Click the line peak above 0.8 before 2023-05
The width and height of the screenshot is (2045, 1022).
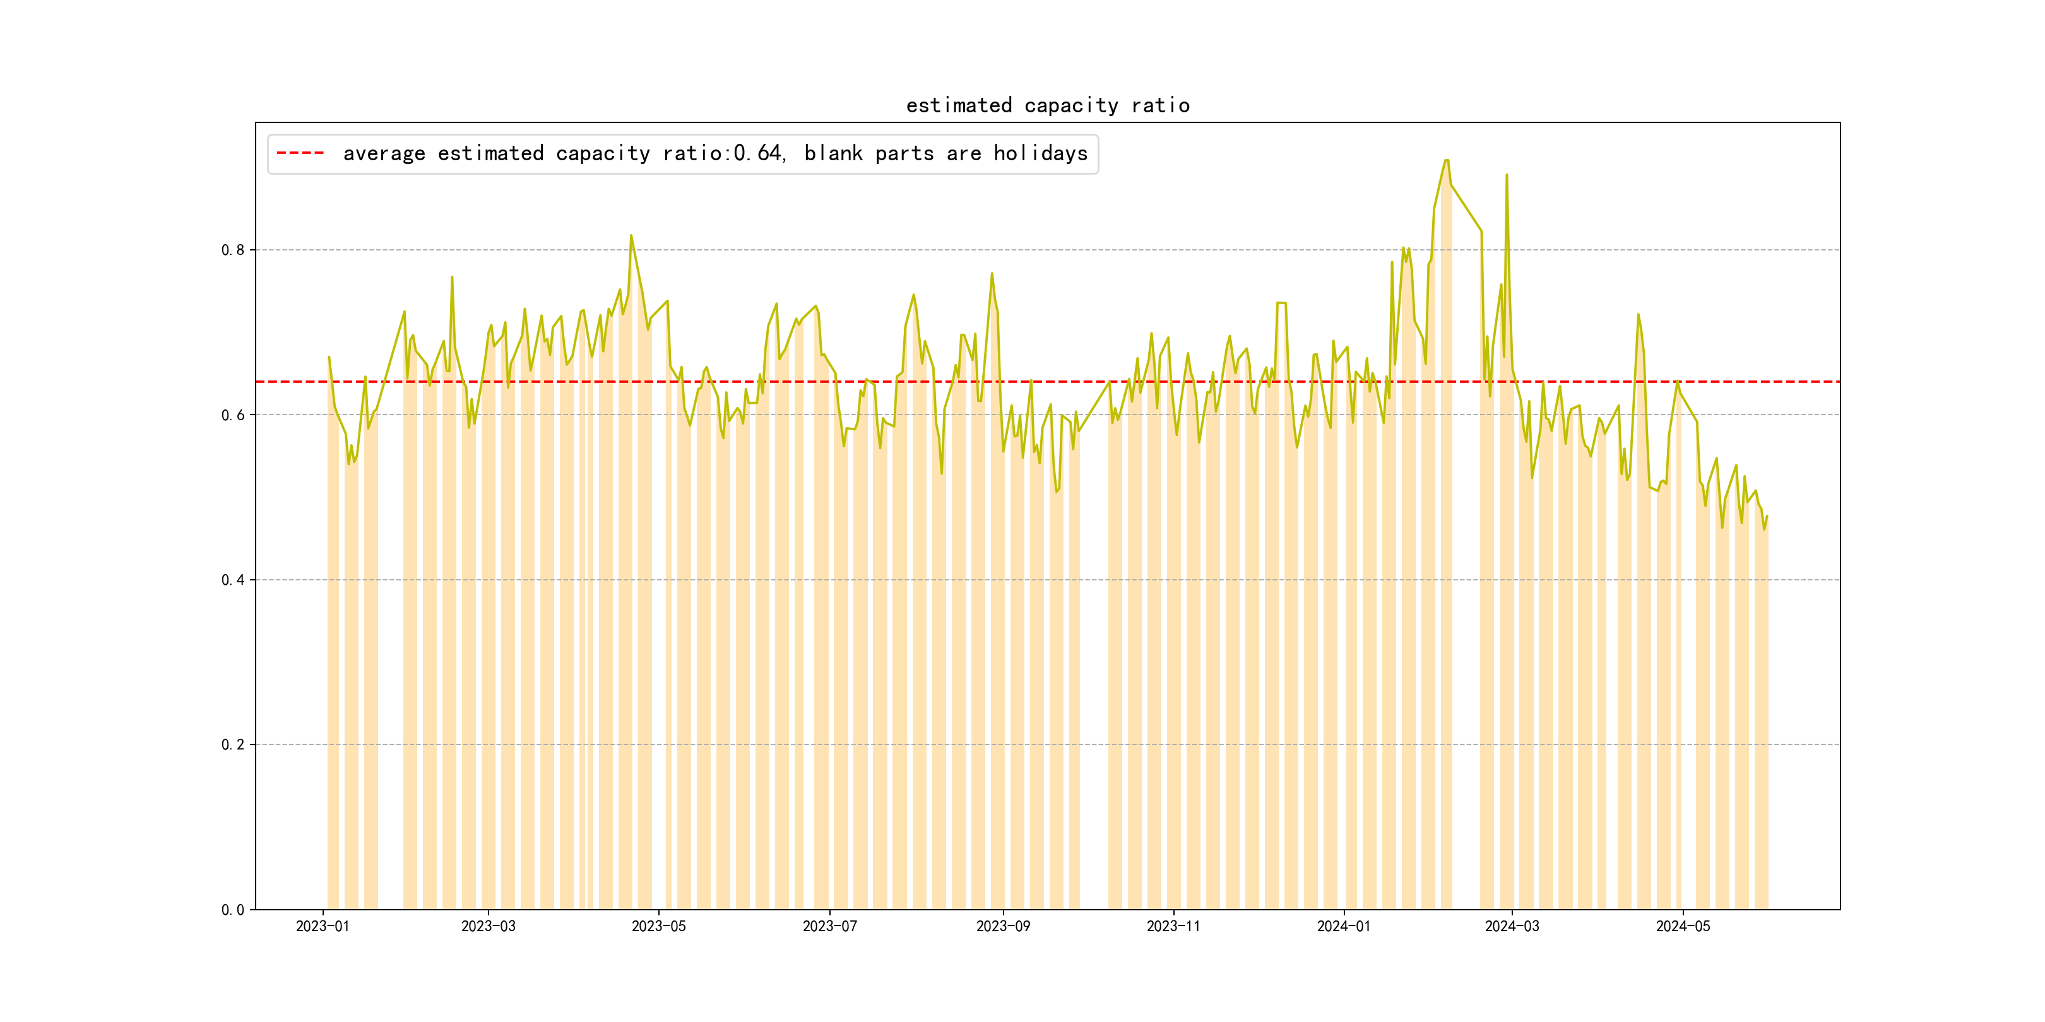click(x=631, y=236)
